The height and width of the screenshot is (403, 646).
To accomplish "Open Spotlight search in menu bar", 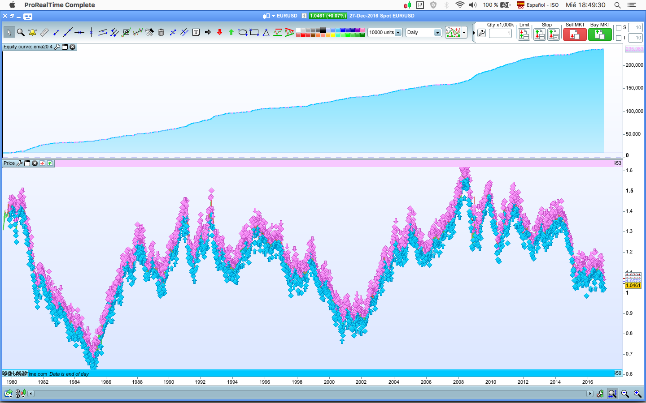I will click(617, 5).
